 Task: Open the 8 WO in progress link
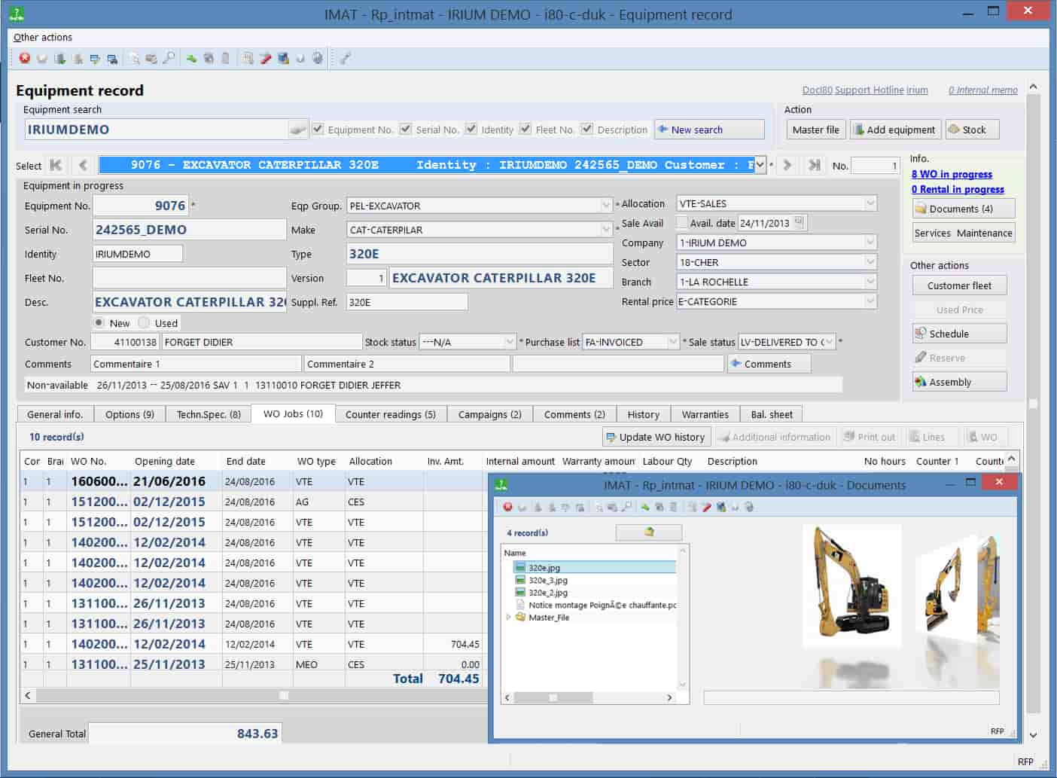tap(951, 174)
